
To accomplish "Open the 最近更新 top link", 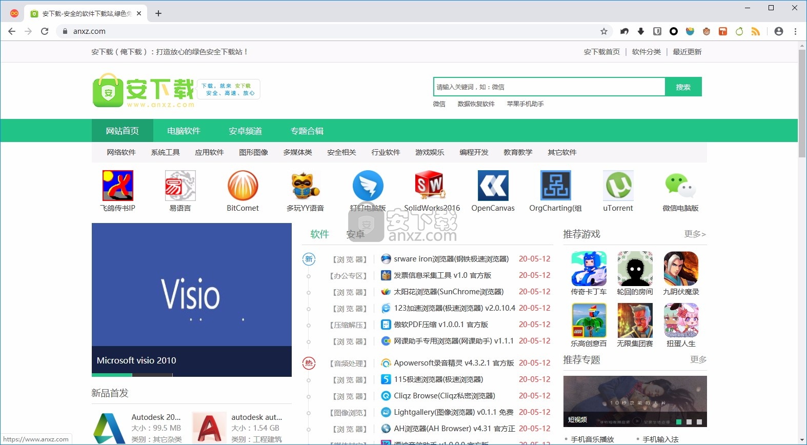I will pyautogui.click(x=688, y=52).
